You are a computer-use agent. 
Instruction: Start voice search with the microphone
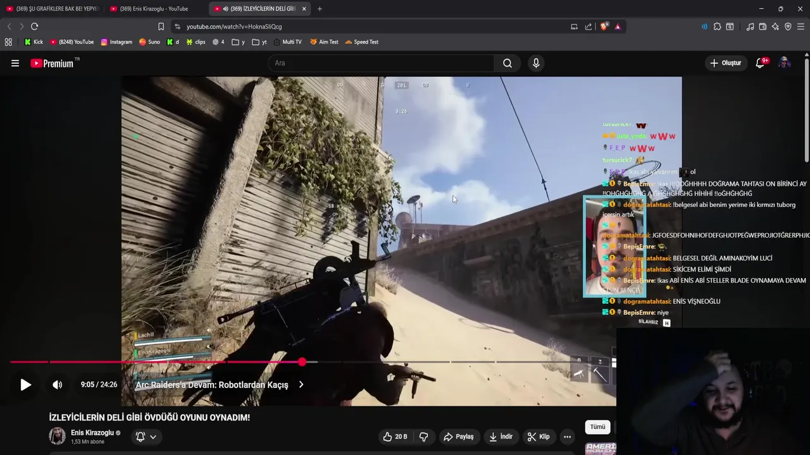536,63
